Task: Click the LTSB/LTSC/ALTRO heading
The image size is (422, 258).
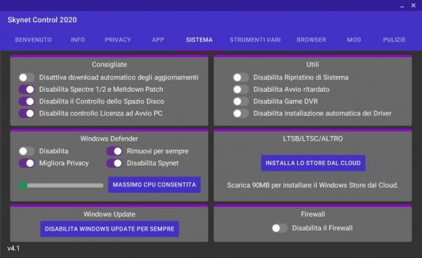Action: tap(313, 139)
